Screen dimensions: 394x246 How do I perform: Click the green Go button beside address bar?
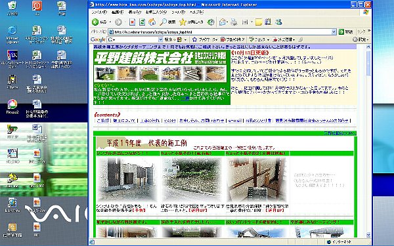[346, 32]
